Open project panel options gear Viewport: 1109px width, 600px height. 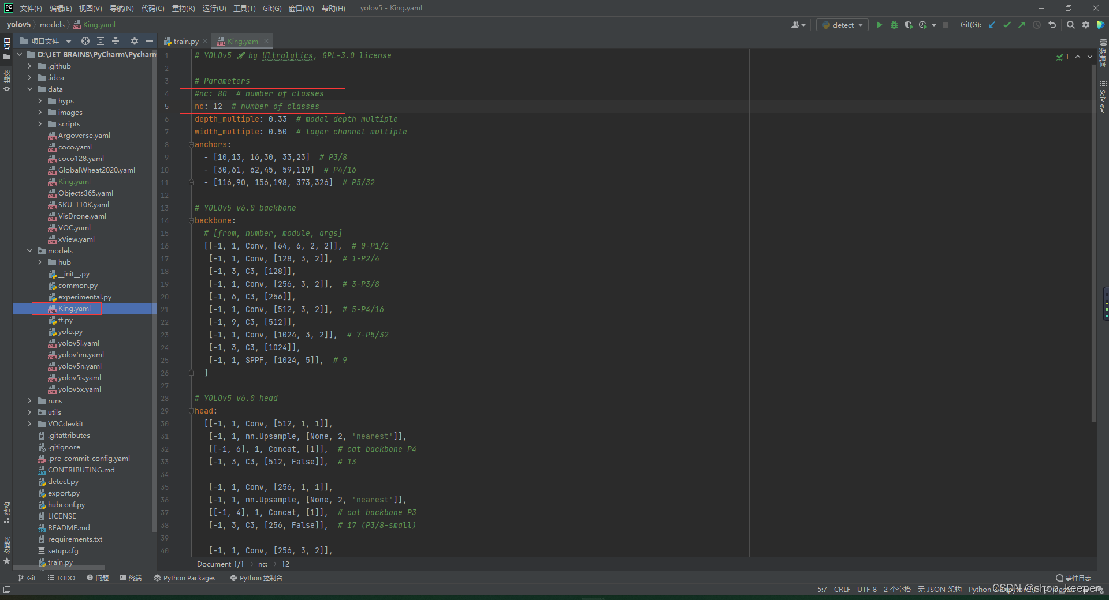coord(135,41)
